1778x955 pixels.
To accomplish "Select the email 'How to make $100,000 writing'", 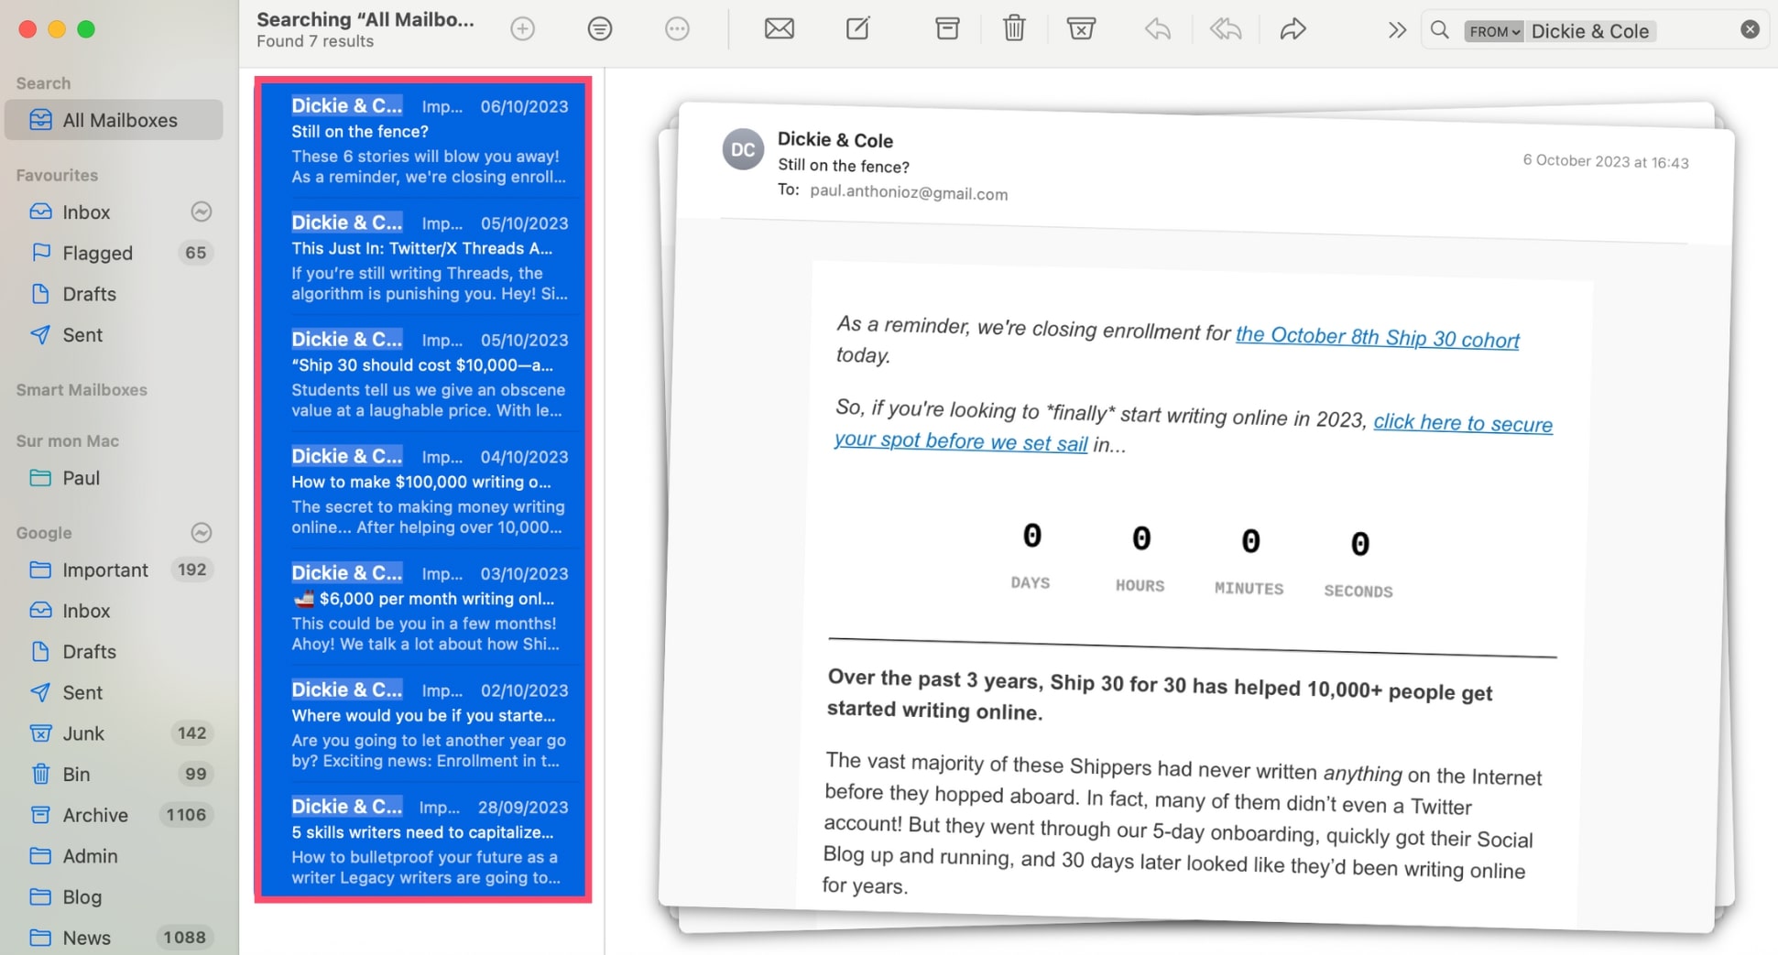I will coord(423,491).
